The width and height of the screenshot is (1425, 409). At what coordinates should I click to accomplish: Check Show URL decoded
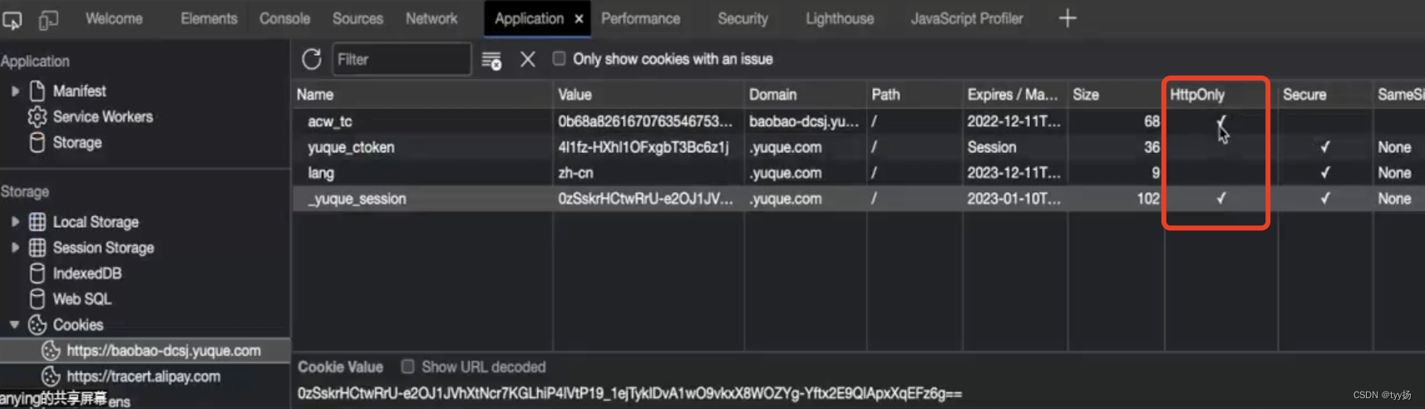coord(407,367)
